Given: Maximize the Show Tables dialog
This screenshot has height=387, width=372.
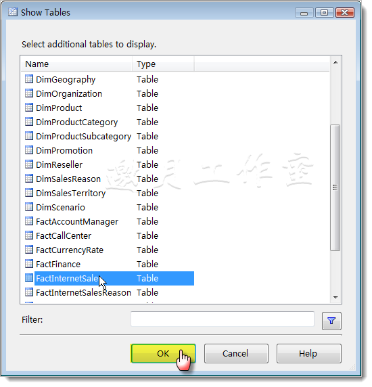Looking at the screenshot, I should pyautogui.click(x=325, y=12).
